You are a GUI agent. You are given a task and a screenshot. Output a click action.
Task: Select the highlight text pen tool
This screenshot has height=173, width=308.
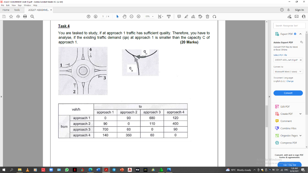[186, 17]
